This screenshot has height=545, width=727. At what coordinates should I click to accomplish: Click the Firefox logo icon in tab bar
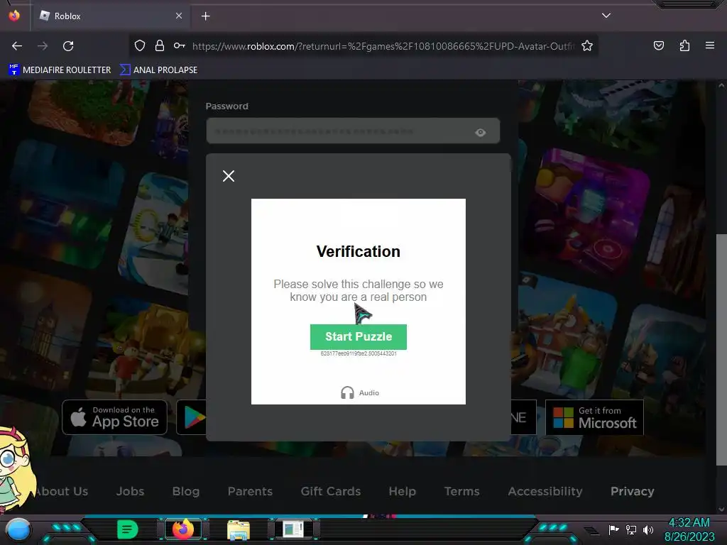(x=14, y=16)
